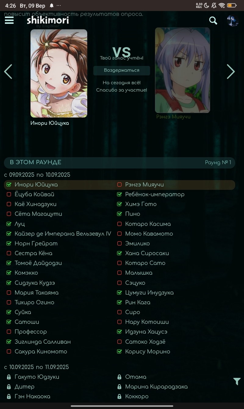Open the hamburger menu

pos(9,20)
